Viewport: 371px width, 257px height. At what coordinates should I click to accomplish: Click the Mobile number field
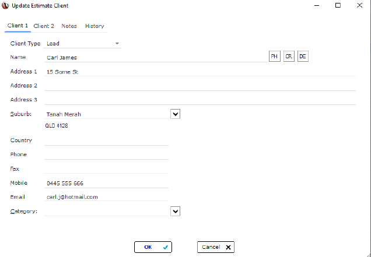[x=107, y=183]
